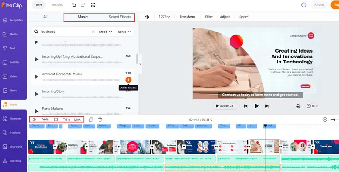339x172 pixels.
Task: Click the timeline playhead marker
Action: (265, 126)
